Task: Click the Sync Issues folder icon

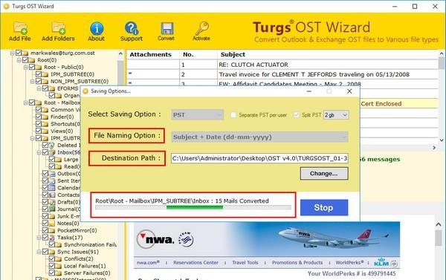Action: pos(52,252)
